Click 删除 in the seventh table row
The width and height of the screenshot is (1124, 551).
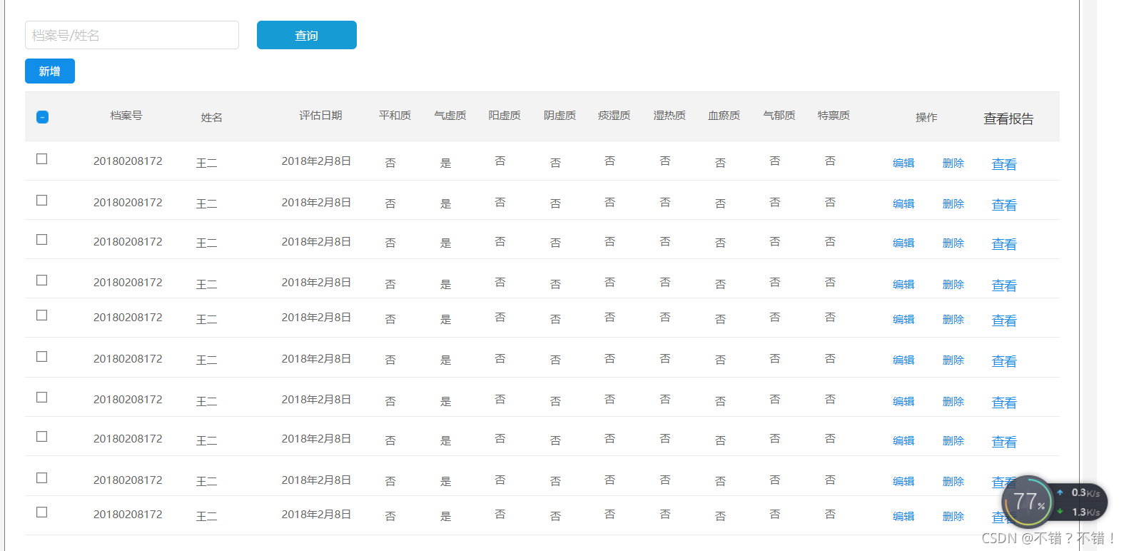953,401
